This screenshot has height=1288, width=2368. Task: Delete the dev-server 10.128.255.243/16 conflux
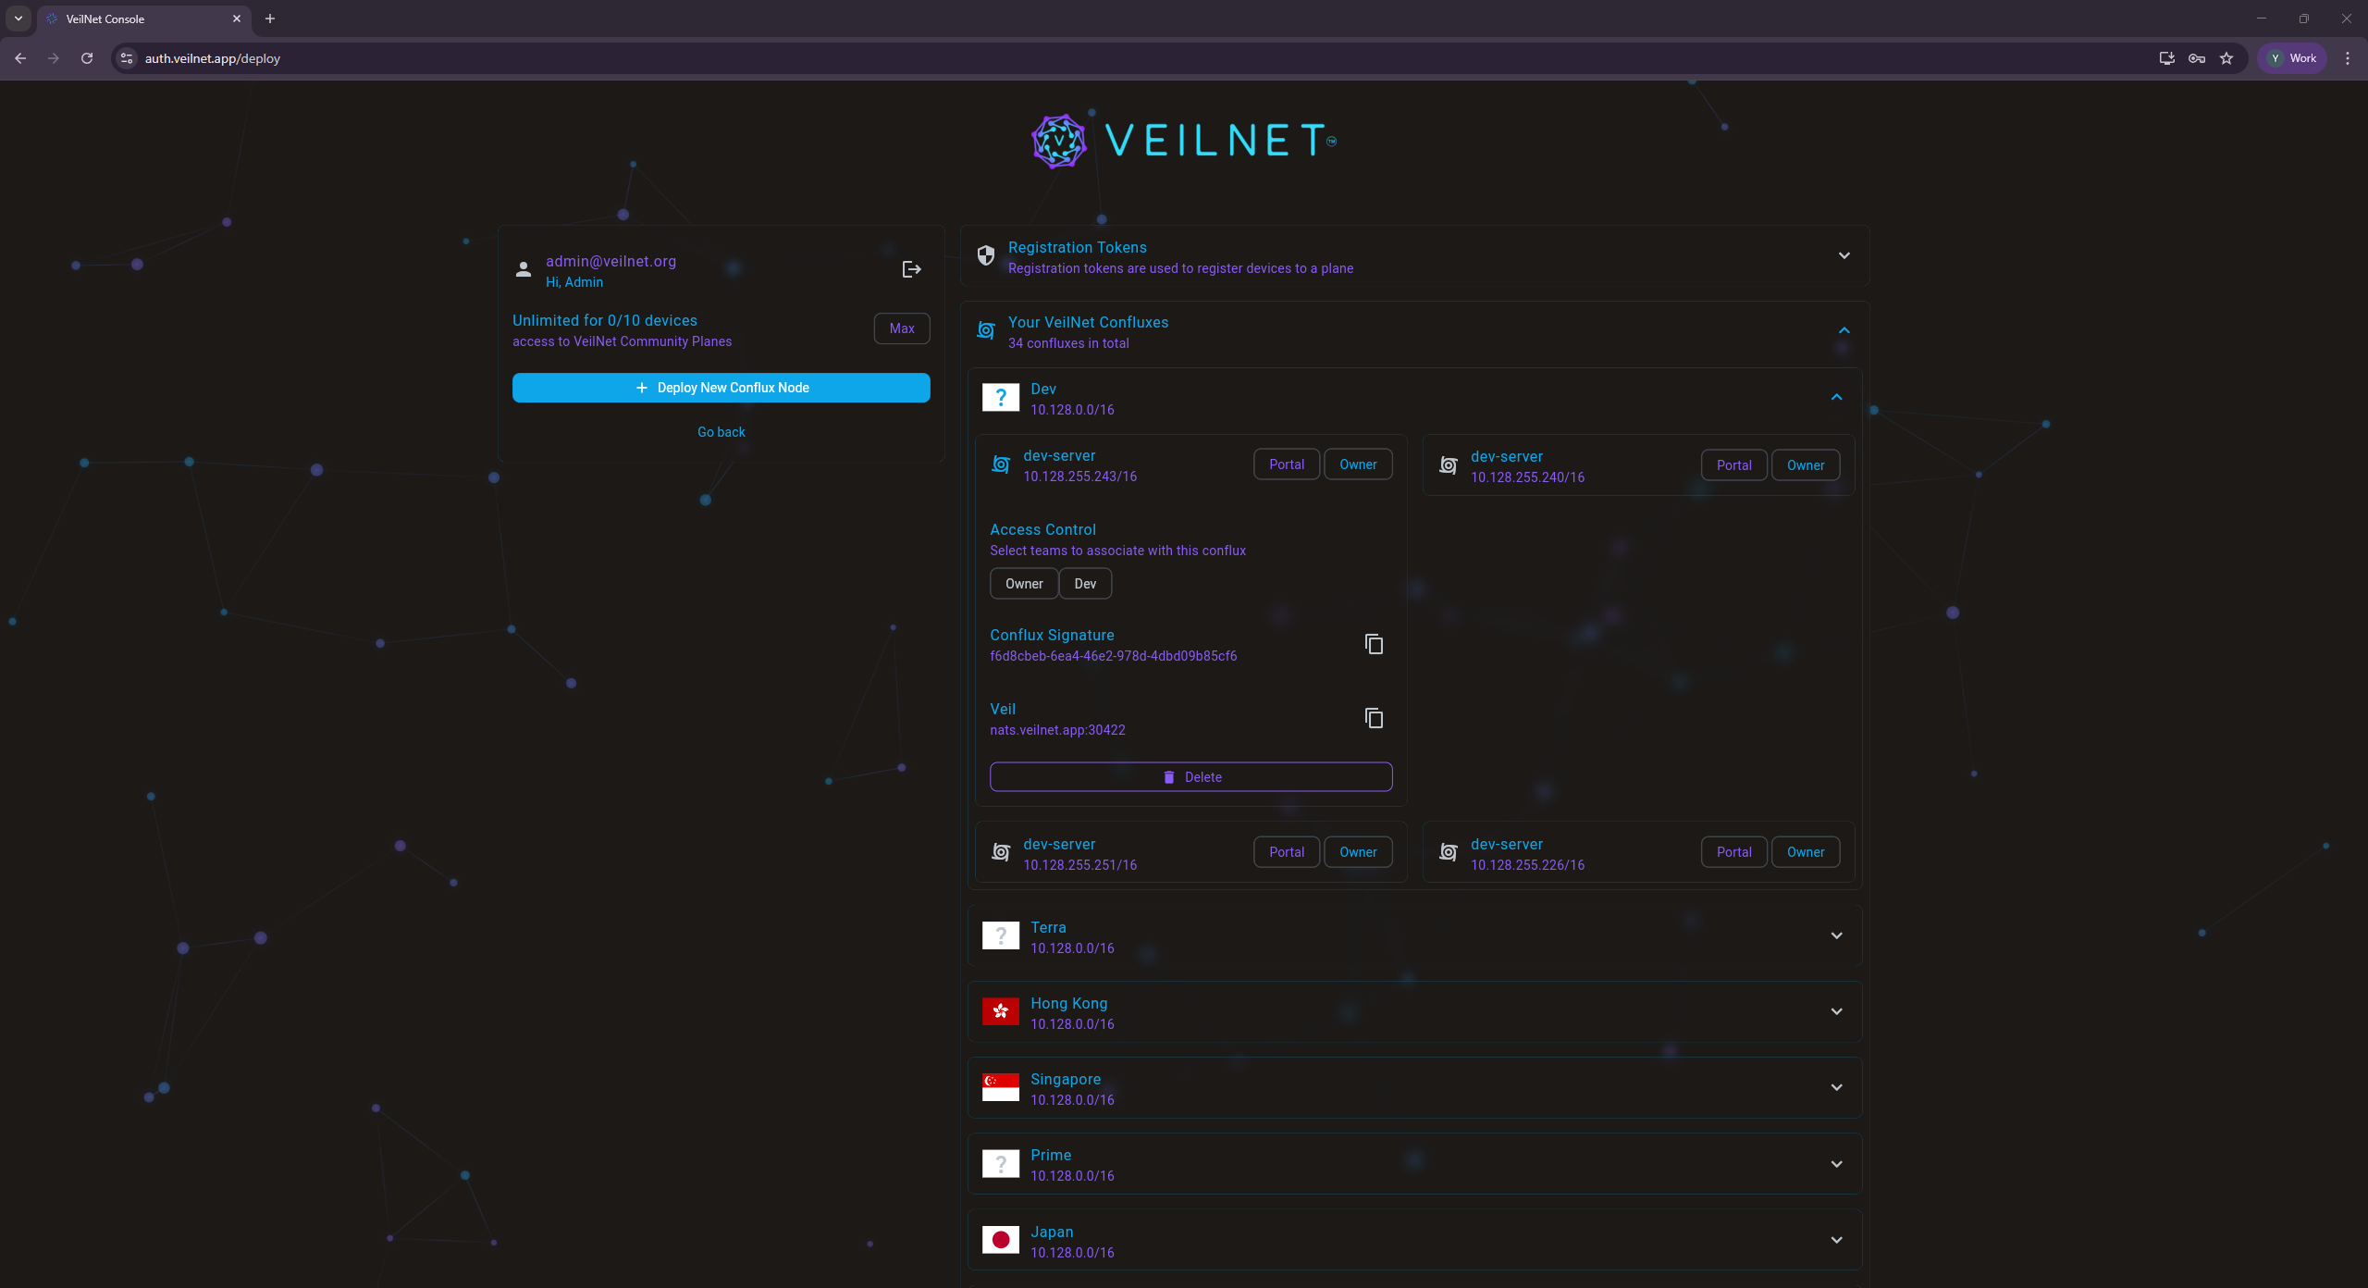(1190, 777)
